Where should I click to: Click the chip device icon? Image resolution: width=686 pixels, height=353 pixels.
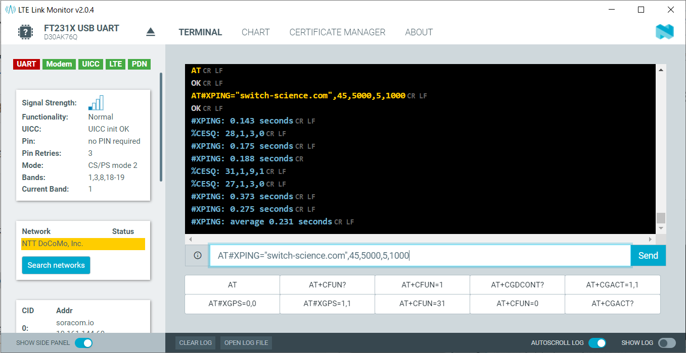[x=25, y=32]
